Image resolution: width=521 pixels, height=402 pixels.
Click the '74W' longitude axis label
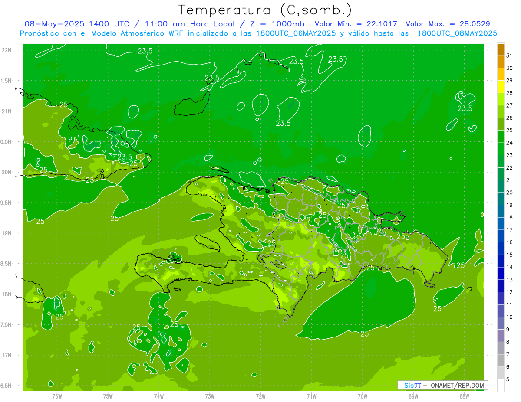(x=159, y=396)
